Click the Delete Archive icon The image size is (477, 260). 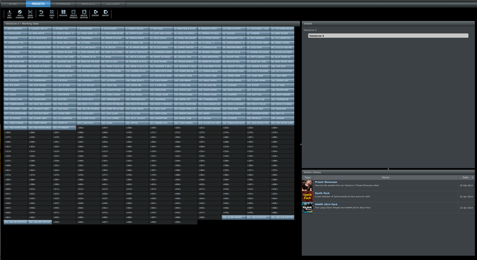tap(84, 14)
